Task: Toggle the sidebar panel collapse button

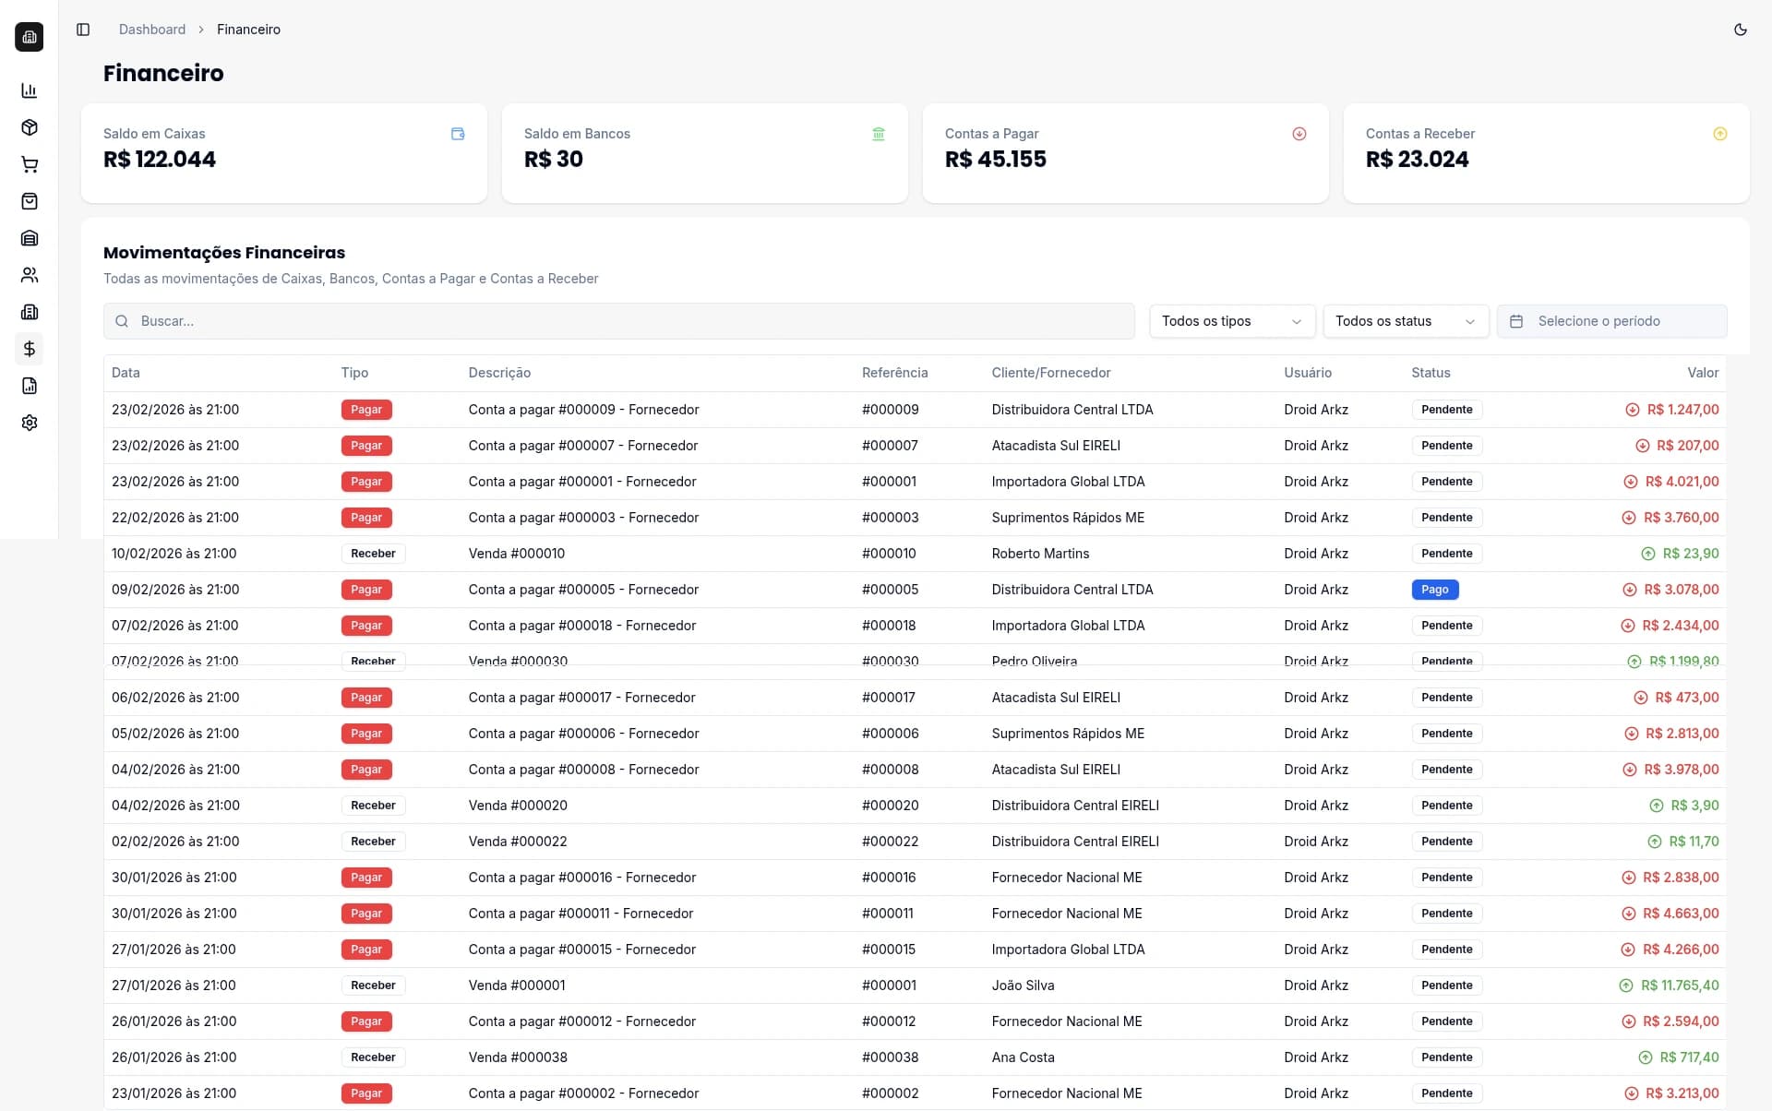Action: click(x=83, y=30)
